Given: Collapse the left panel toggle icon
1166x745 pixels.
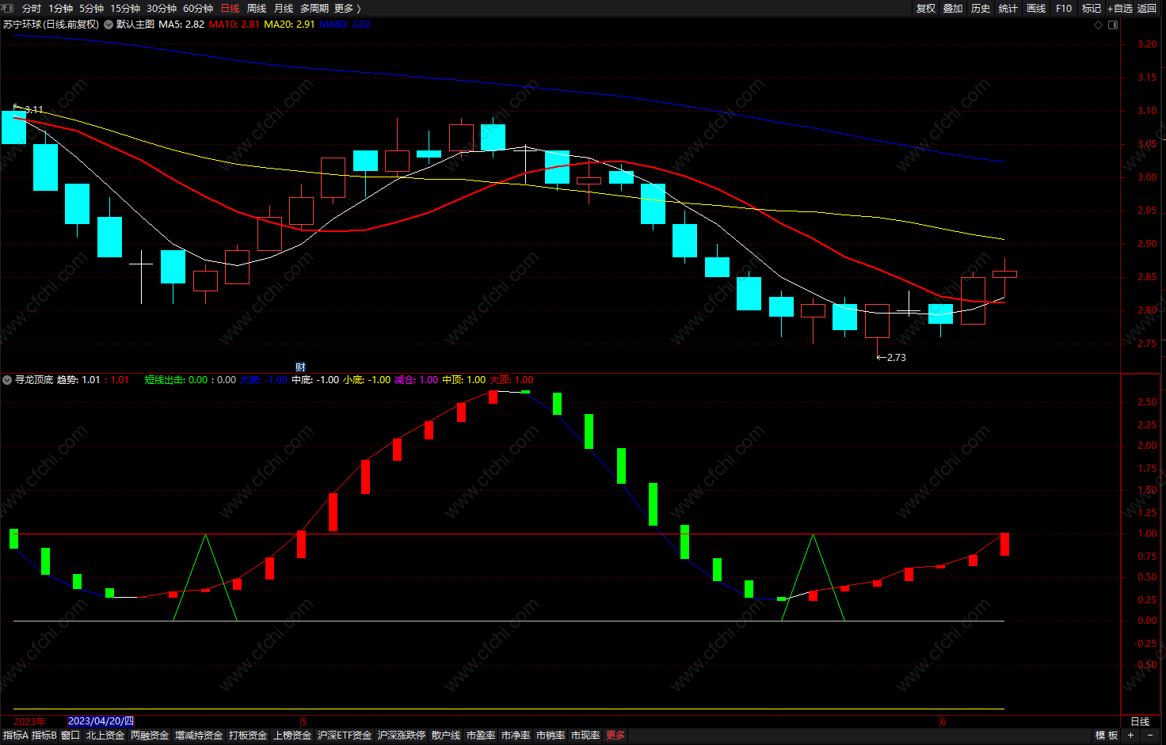Looking at the screenshot, I should coord(8,8).
